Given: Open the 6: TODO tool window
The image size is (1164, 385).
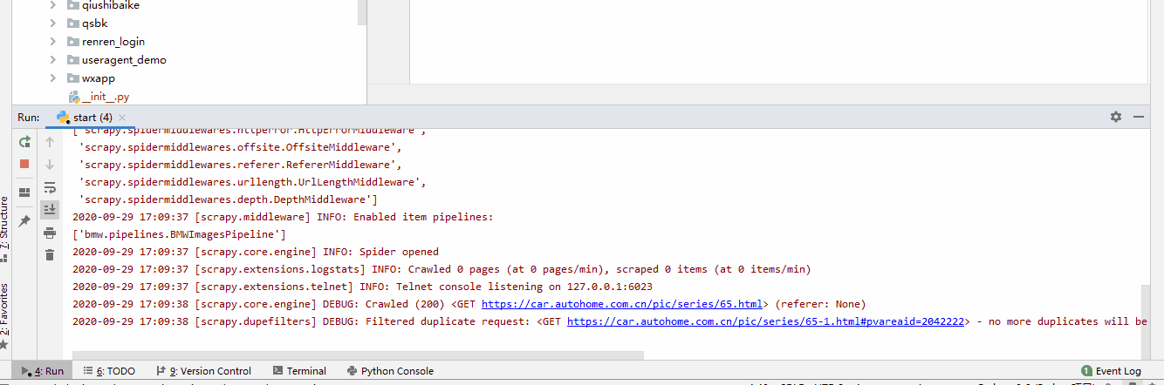Looking at the screenshot, I should pyautogui.click(x=108, y=370).
